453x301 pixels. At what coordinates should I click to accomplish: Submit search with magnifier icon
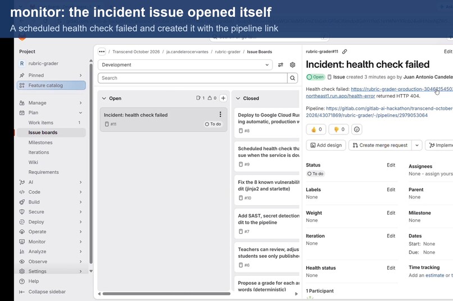(292, 78)
